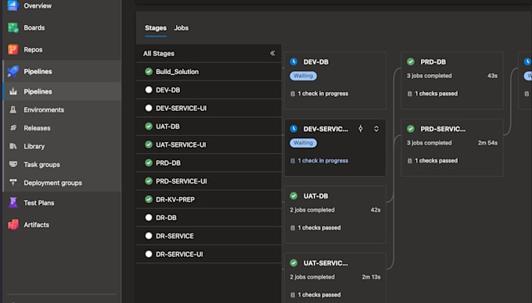Screen dimensions: 532x303
Task: Click green success icon on UAT-DB card
Action: click(x=294, y=196)
